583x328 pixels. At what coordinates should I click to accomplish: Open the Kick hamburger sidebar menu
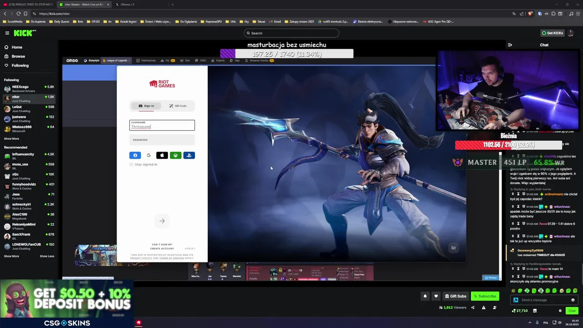pyautogui.click(x=7, y=33)
